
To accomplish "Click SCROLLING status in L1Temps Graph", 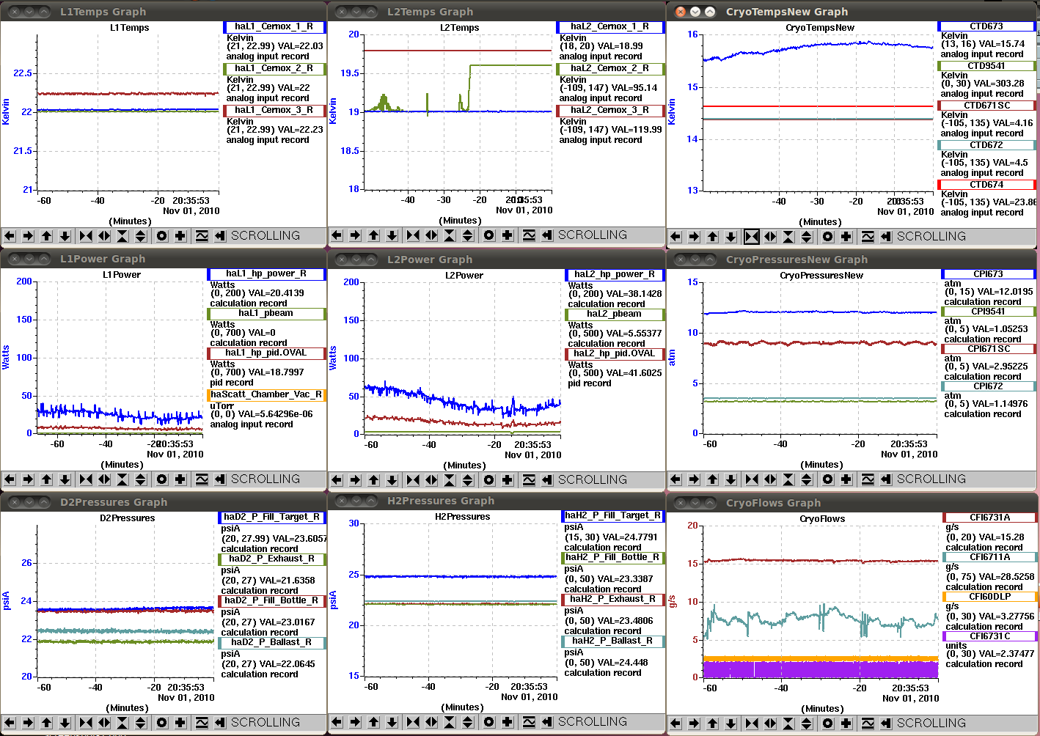I will 266,236.
